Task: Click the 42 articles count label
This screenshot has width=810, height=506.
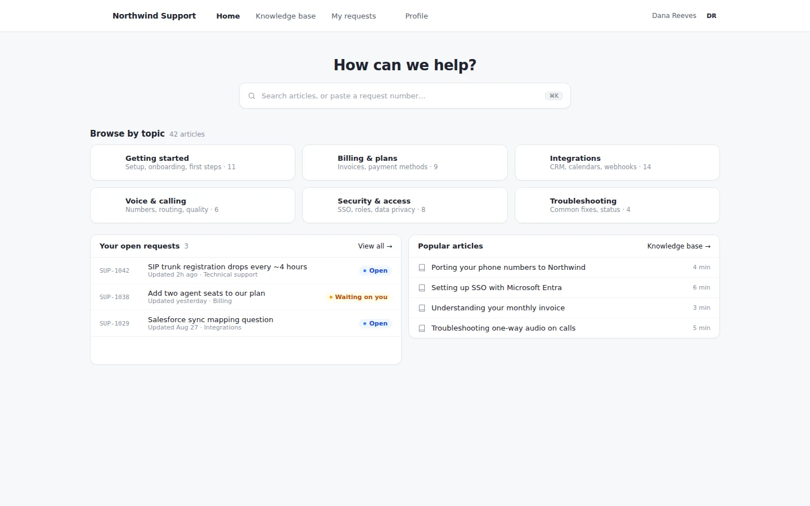Action: tap(187, 134)
